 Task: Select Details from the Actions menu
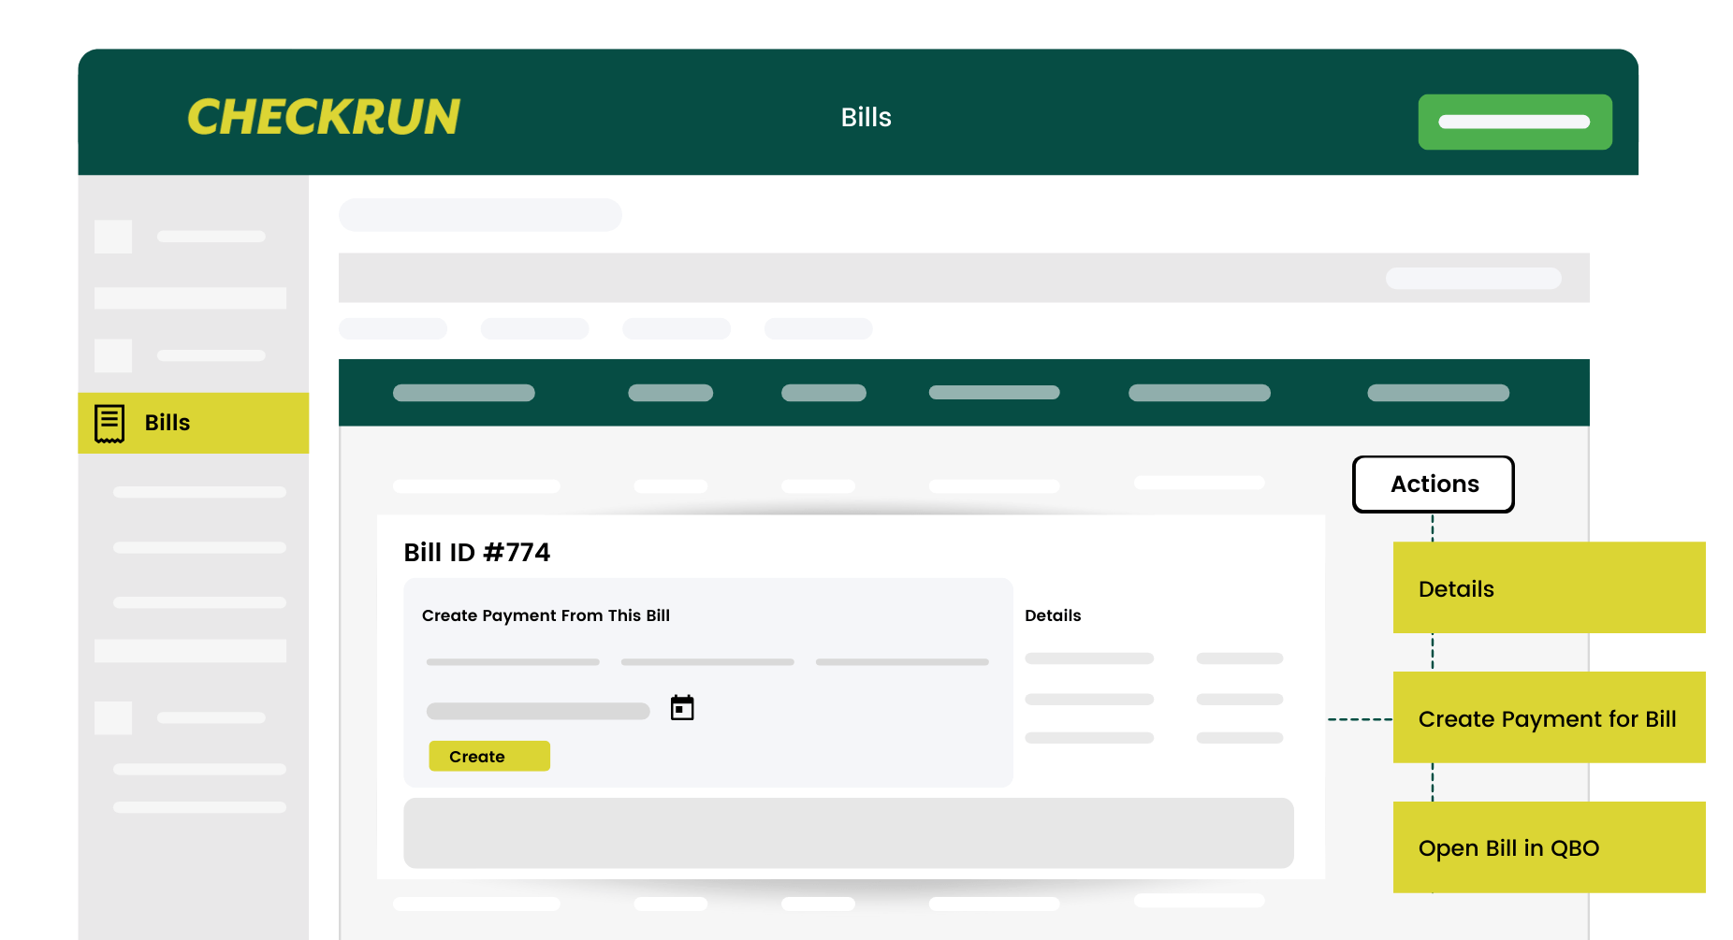click(1549, 588)
